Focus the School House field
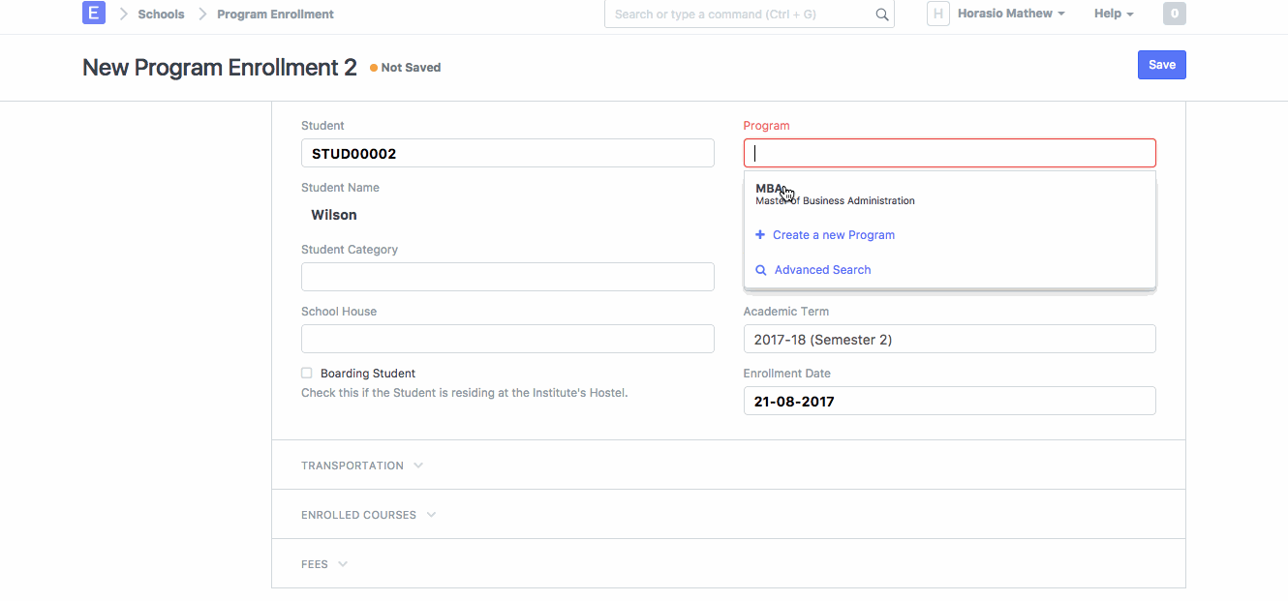The height and width of the screenshot is (601, 1288). pyautogui.click(x=507, y=339)
